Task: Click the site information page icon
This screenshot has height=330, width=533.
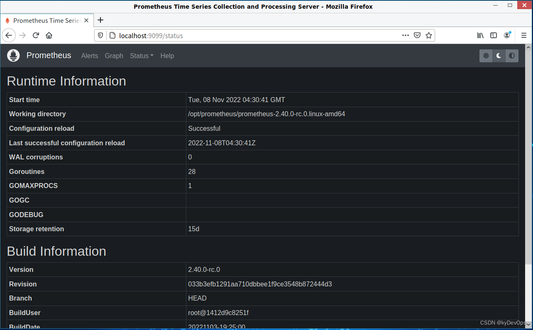Action: tap(112, 36)
